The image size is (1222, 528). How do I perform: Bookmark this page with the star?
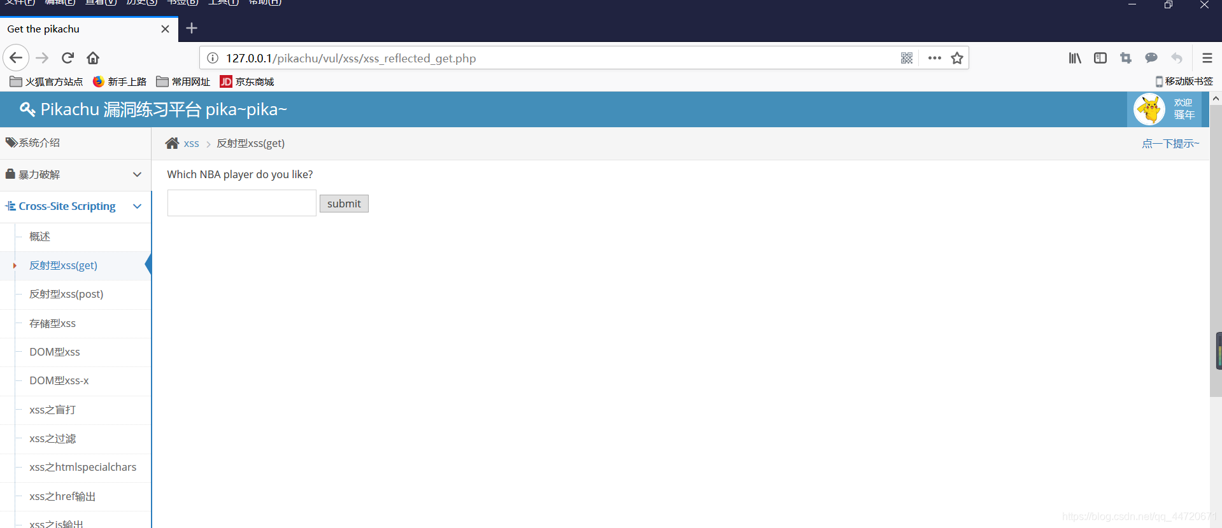point(956,58)
